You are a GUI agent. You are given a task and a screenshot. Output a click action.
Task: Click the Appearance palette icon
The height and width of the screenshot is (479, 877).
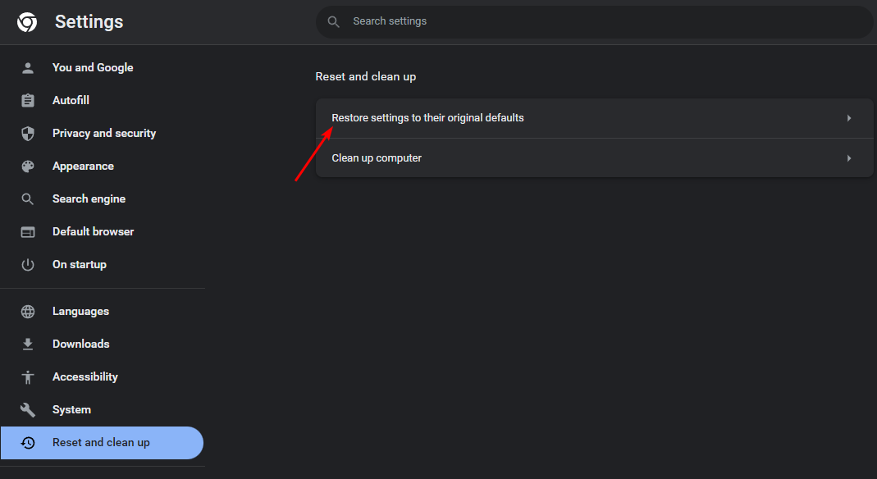(x=28, y=167)
